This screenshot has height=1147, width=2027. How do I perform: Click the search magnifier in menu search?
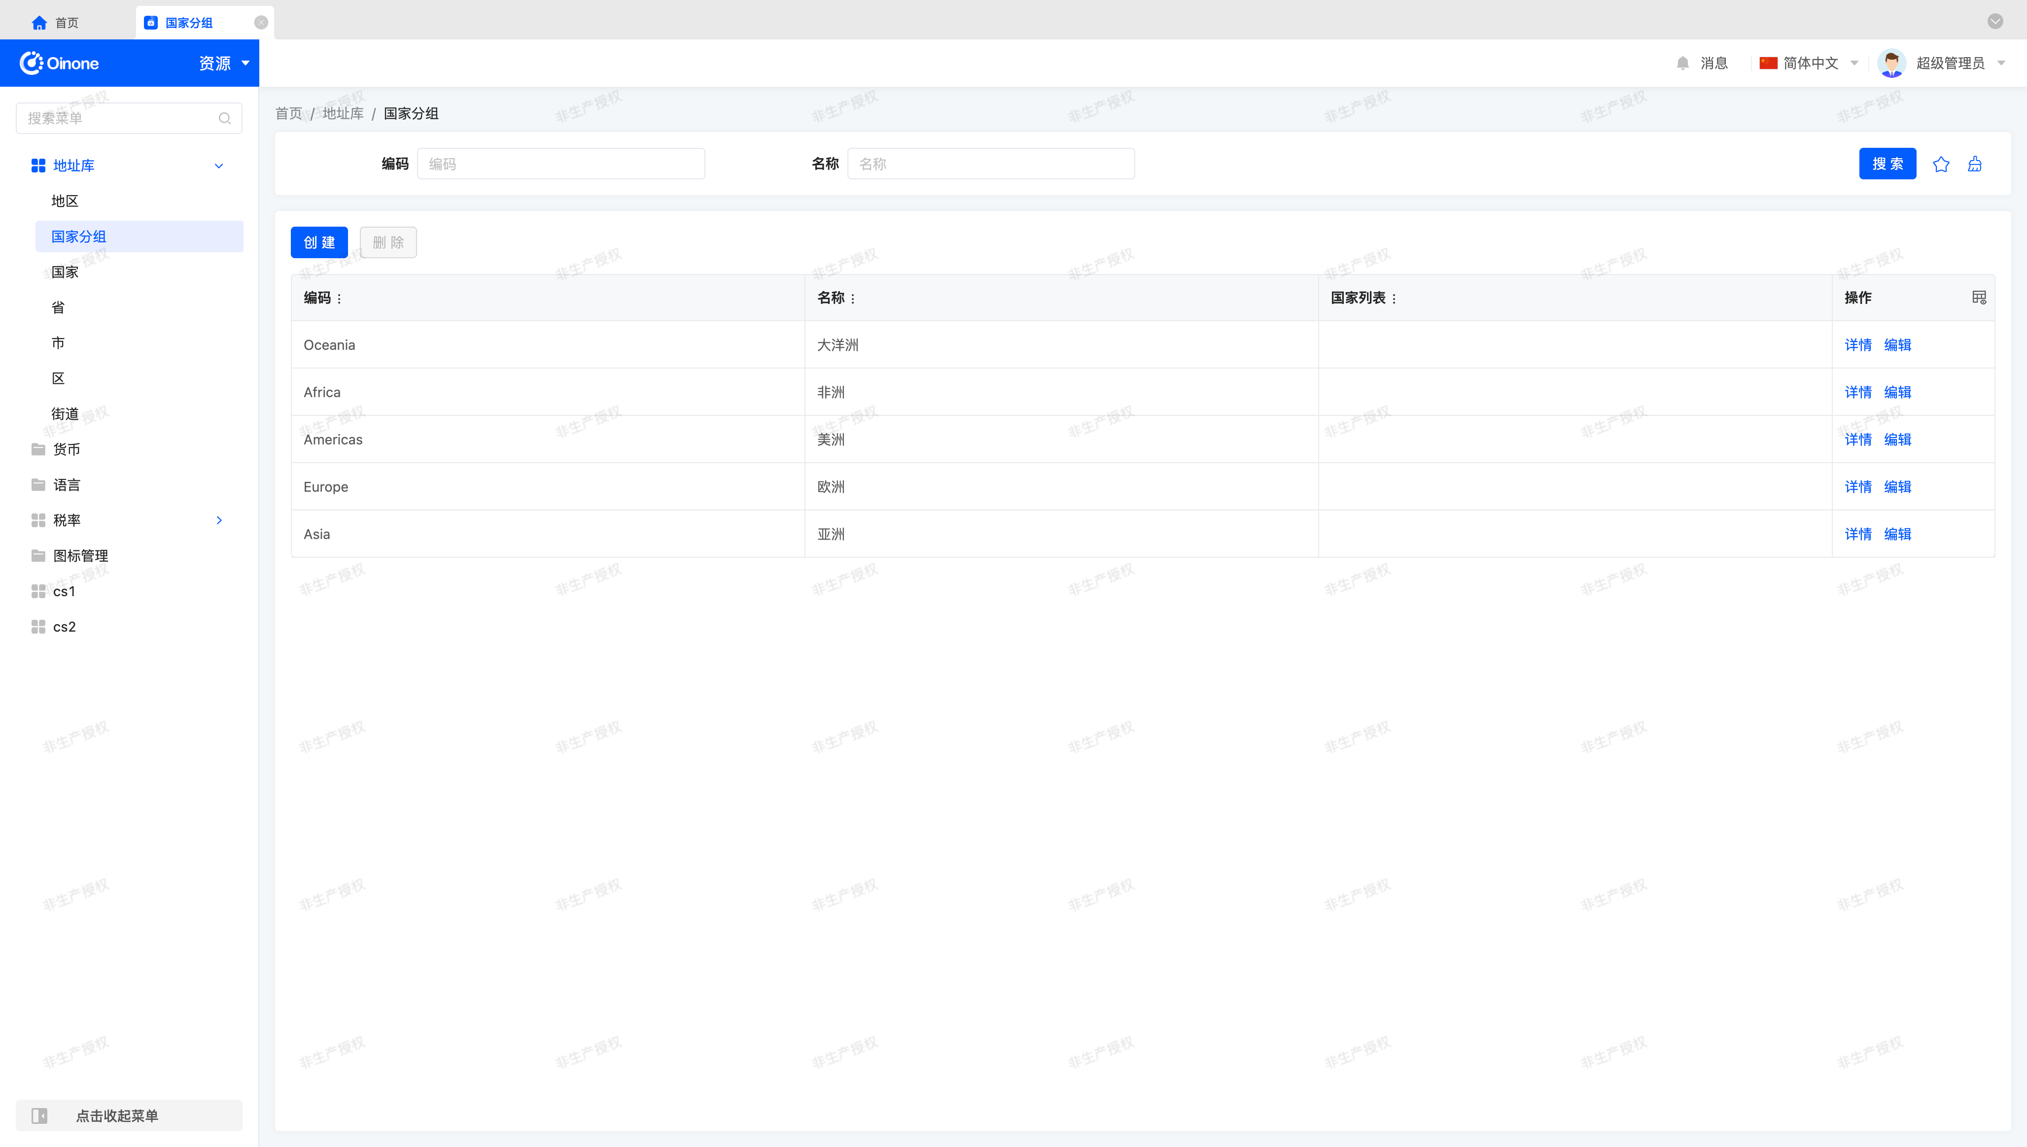click(x=225, y=118)
